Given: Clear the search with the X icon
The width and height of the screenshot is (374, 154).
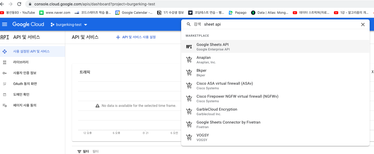Looking at the screenshot, I should [x=363, y=25].
